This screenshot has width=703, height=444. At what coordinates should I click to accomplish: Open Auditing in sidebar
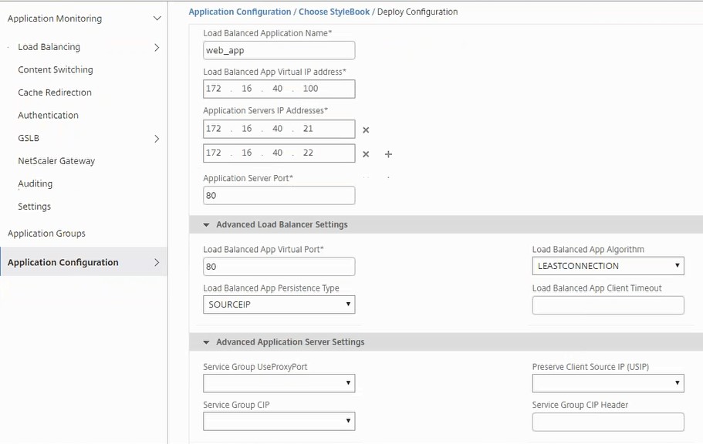coord(35,183)
